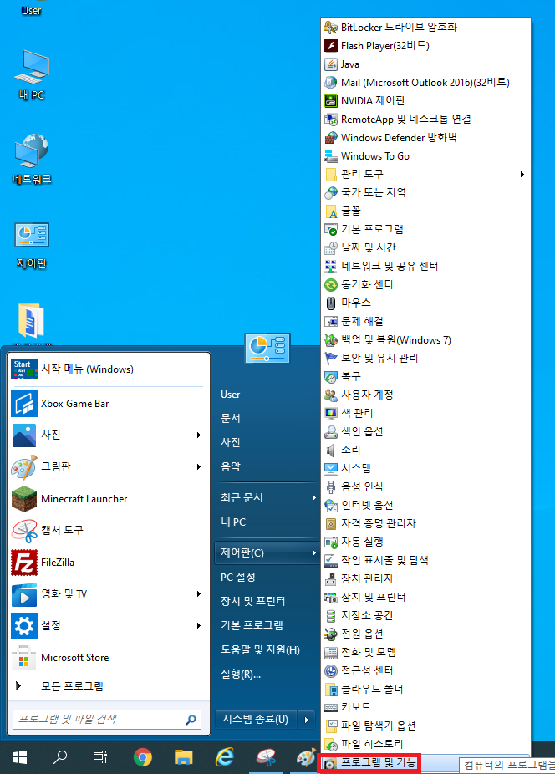Image resolution: width=555 pixels, height=774 pixels.
Task: Open 동기화 센터 icon
Action: coord(331,284)
